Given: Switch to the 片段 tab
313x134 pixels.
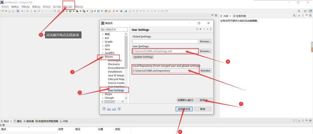Looking at the screenshot, I should [x=64, y=121].
